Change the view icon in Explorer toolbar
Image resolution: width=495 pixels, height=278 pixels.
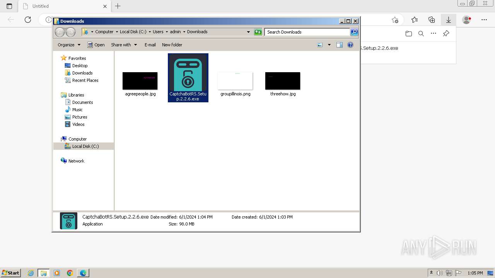coord(320,45)
